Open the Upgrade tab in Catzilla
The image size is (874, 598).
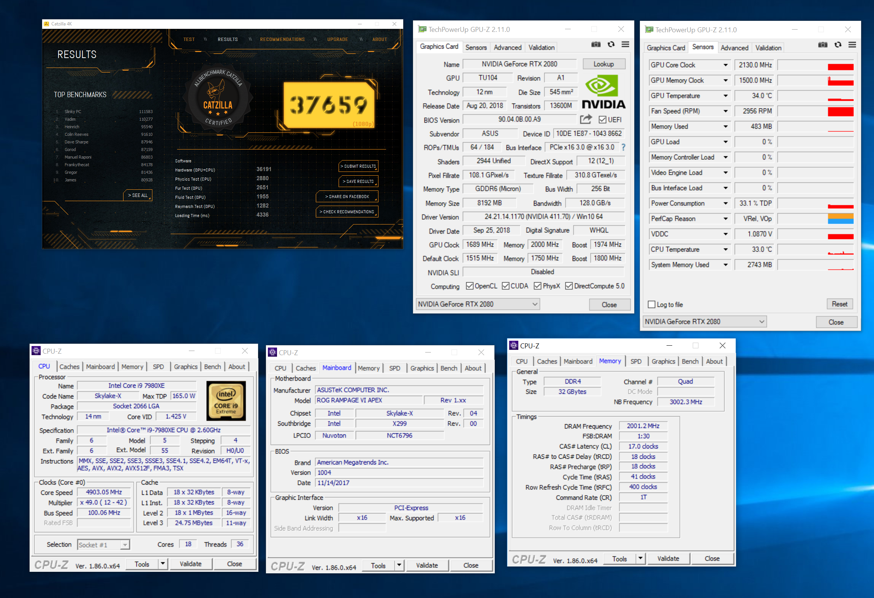pyautogui.click(x=337, y=39)
